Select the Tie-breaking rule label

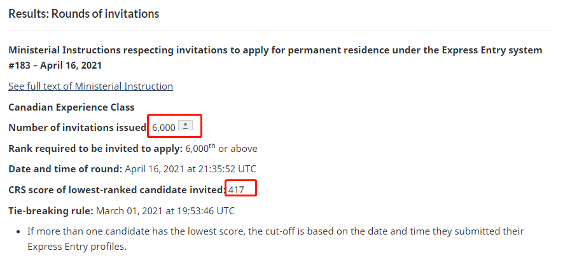point(51,210)
